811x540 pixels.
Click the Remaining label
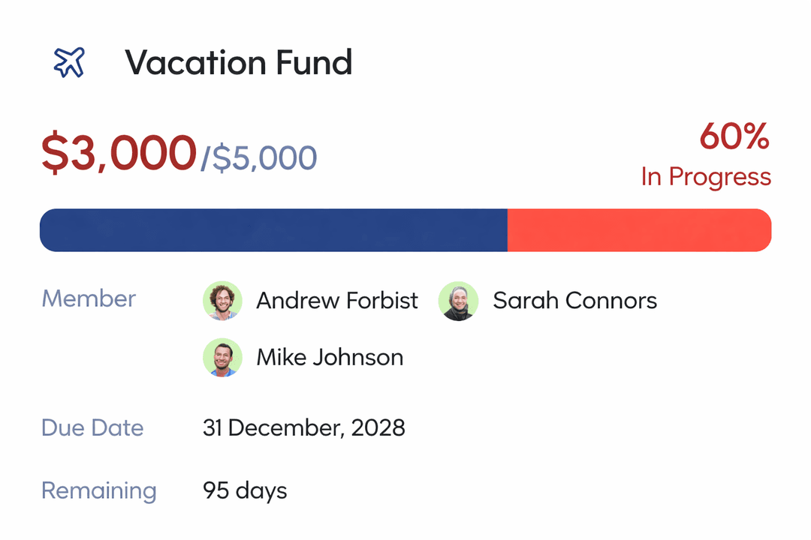(98, 490)
